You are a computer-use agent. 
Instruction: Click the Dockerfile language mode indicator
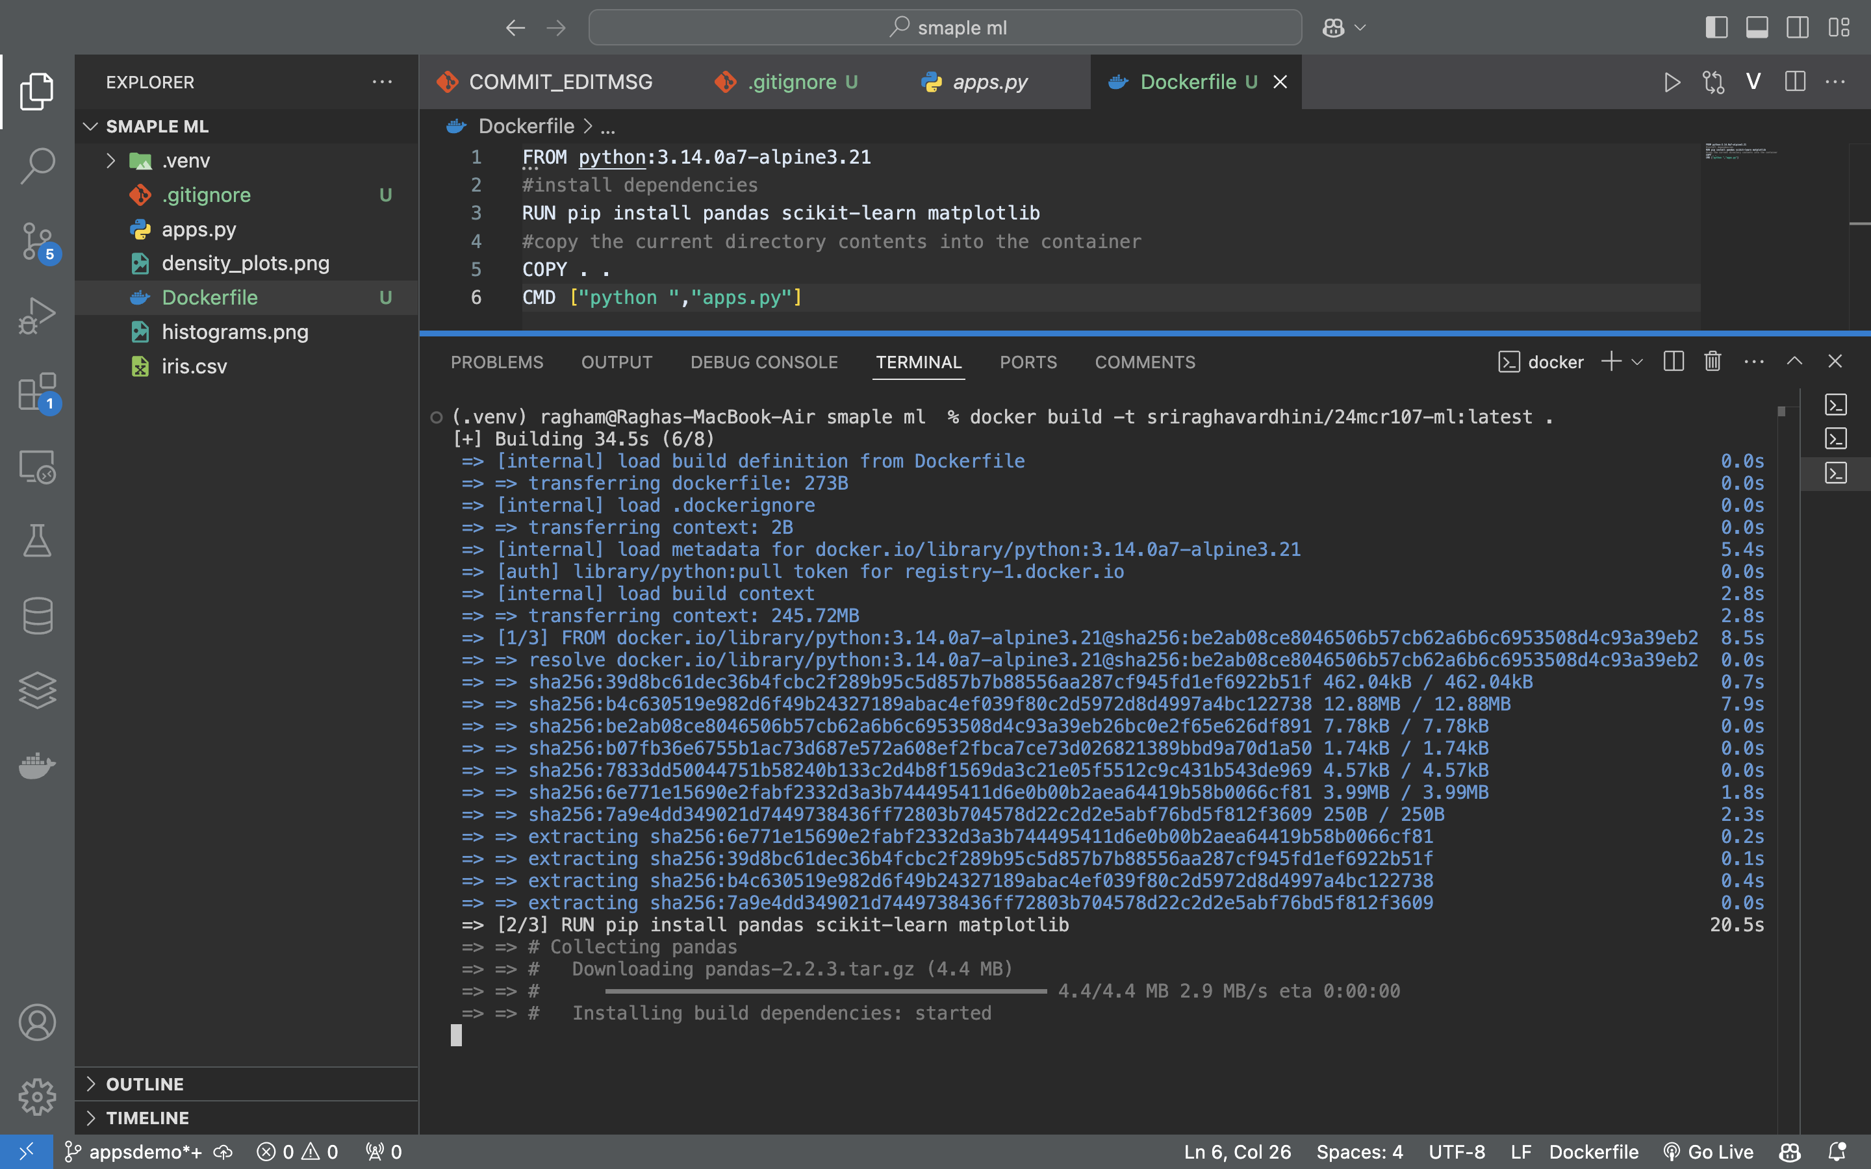pos(1594,1152)
